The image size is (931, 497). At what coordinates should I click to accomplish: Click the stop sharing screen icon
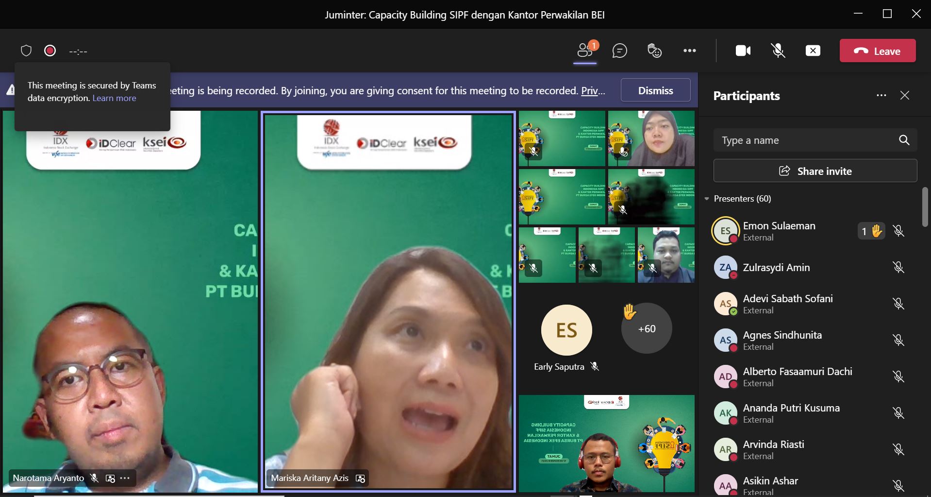(x=813, y=51)
